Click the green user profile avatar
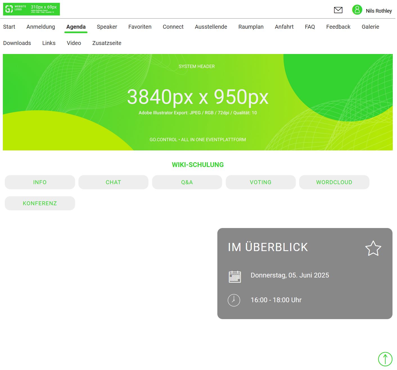 (357, 10)
